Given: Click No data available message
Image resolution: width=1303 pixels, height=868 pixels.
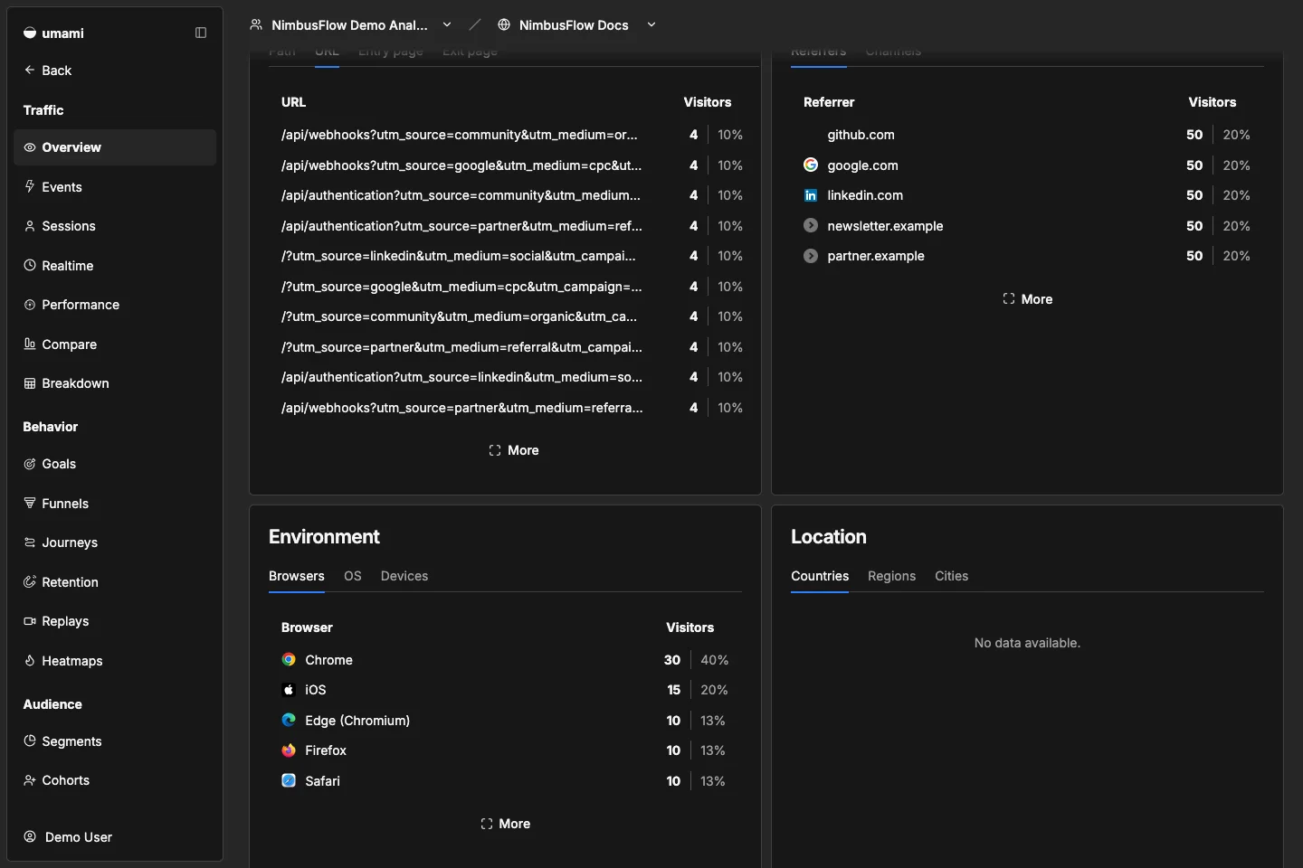Looking at the screenshot, I should coord(1027,643).
